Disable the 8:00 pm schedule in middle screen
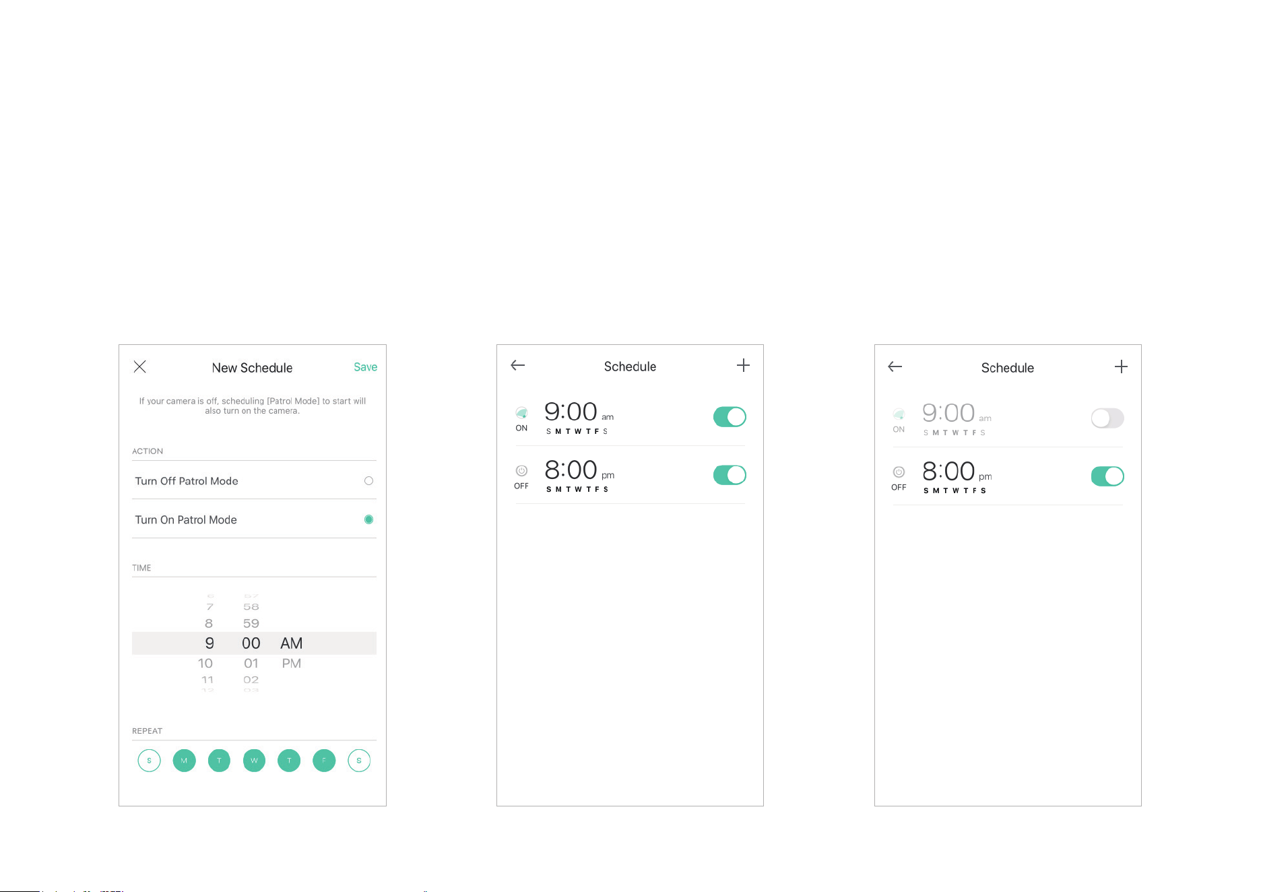 pyautogui.click(x=730, y=475)
